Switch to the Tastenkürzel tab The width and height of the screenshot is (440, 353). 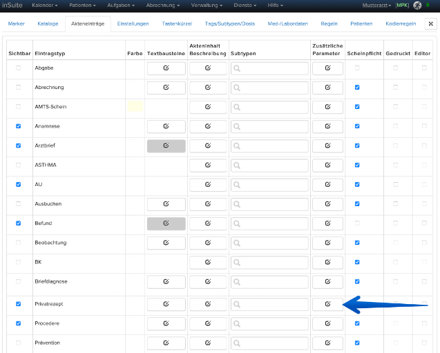coord(177,24)
